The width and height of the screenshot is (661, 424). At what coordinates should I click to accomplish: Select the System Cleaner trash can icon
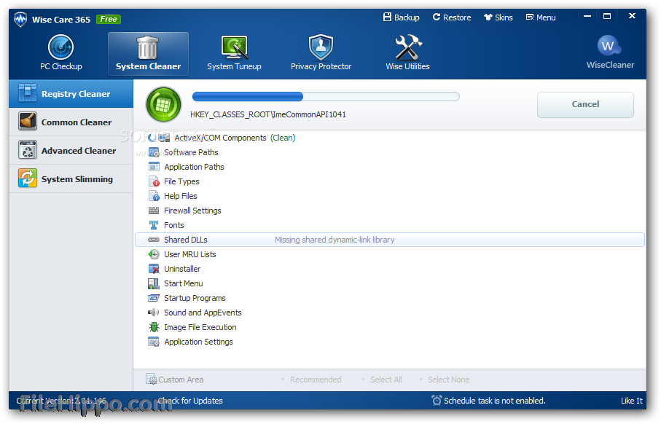147,47
